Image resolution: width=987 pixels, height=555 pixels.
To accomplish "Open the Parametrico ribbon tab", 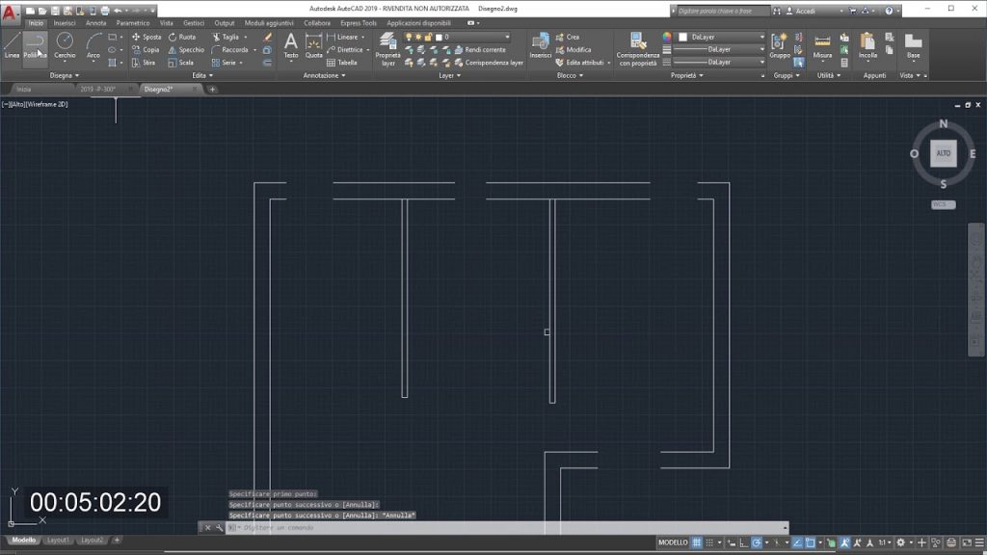I will pos(133,23).
